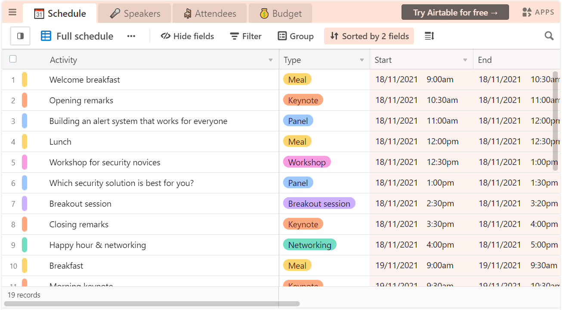
Task: Click end time 5:00pm cell
Action: [517, 245]
